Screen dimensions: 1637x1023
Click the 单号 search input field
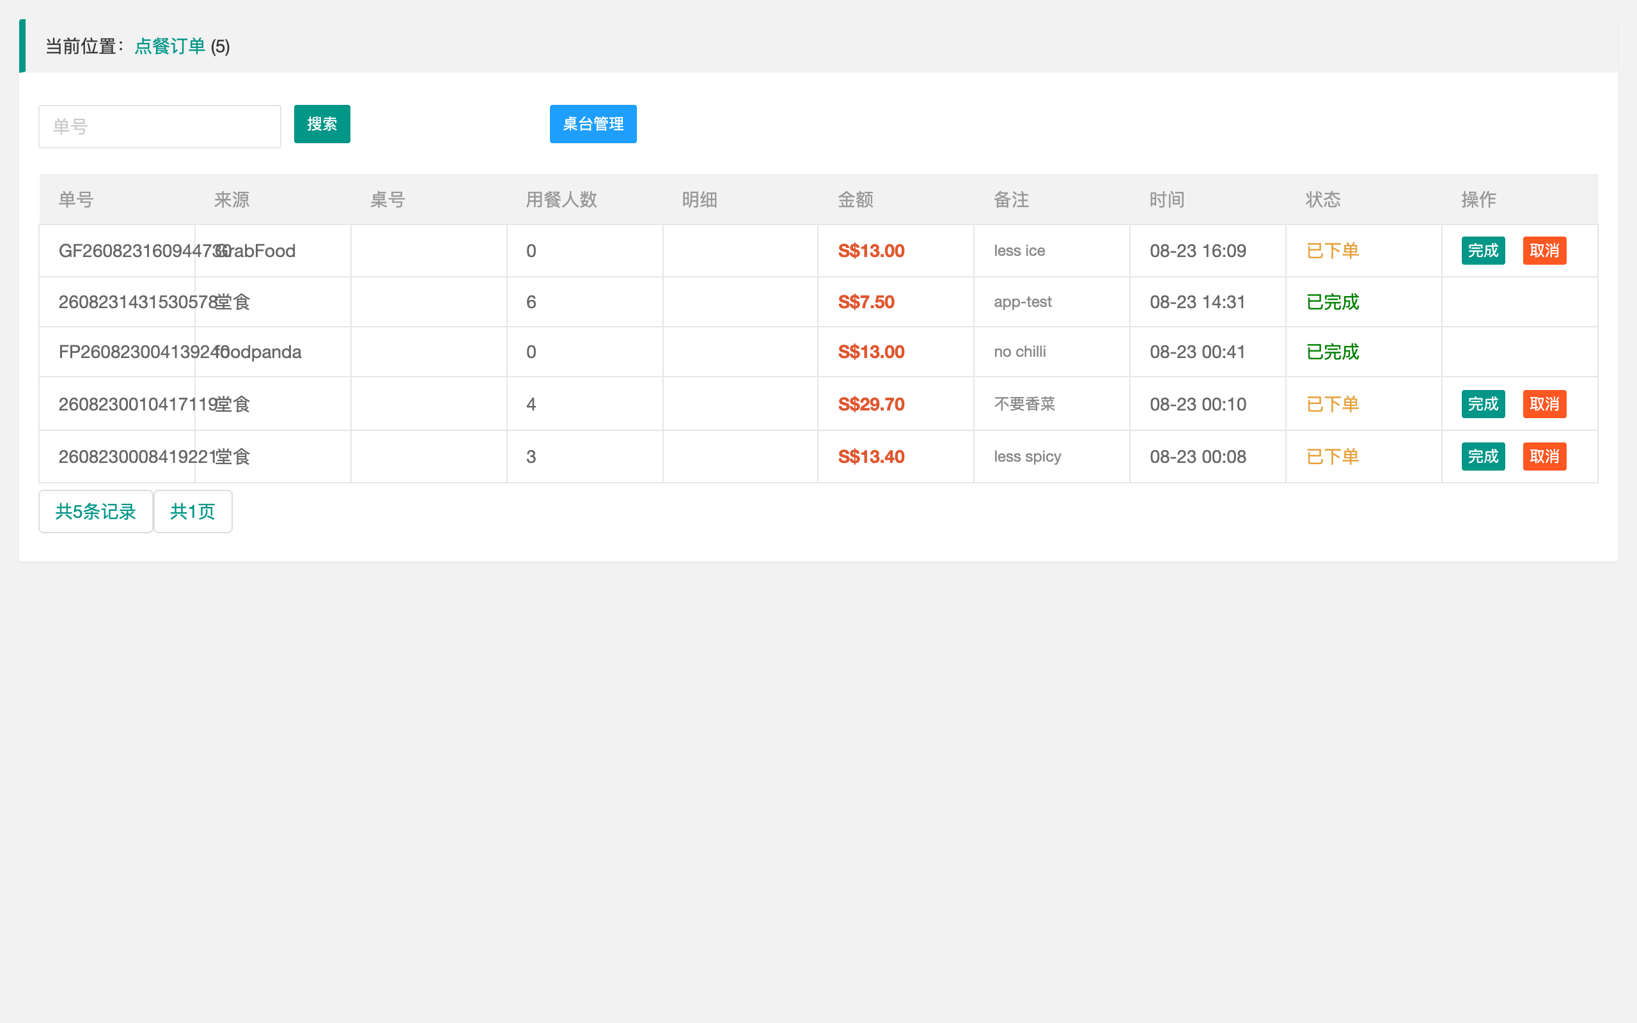(x=160, y=127)
